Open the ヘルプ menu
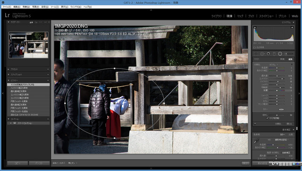This screenshot has height=171, width=302. pyautogui.click(x=87, y=7)
